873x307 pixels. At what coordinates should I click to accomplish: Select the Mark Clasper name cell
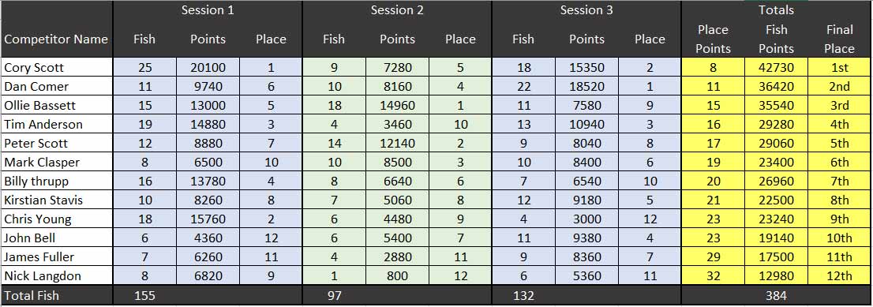[56, 162]
